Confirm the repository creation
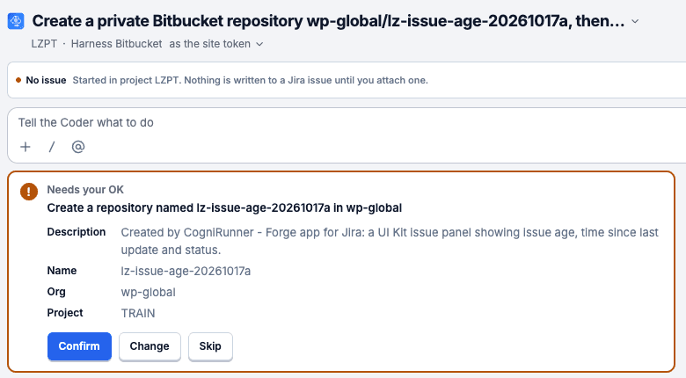Image resolution: width=686 pixels, height=378 pixels. 79,346
